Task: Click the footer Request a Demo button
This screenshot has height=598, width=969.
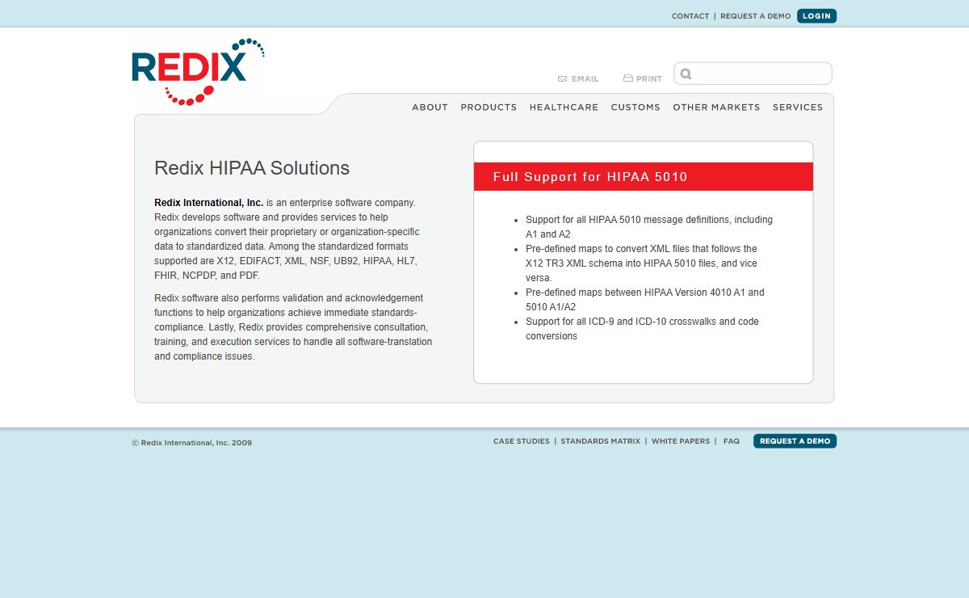Action: (795, 441)
